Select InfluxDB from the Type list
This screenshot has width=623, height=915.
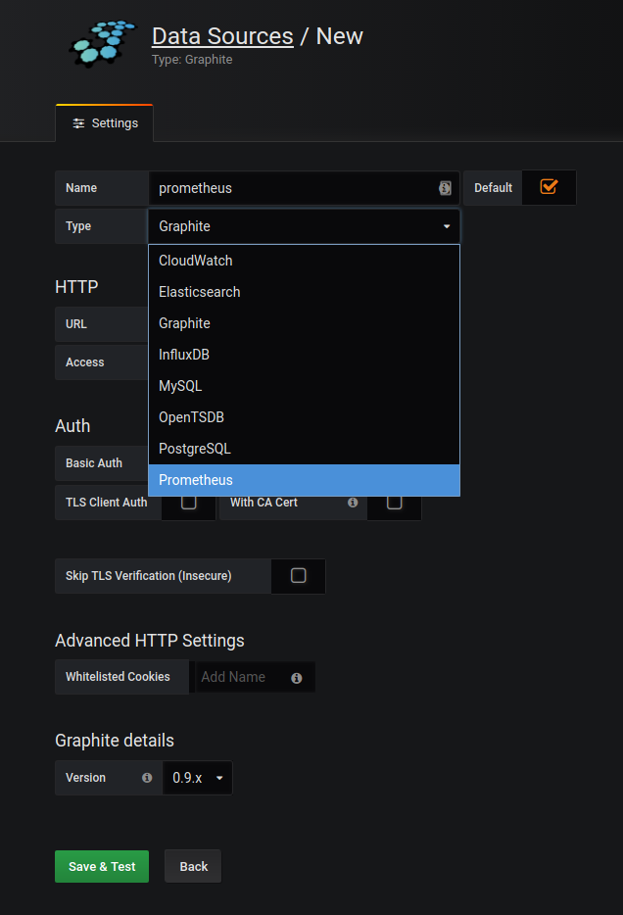pos(304,355)
